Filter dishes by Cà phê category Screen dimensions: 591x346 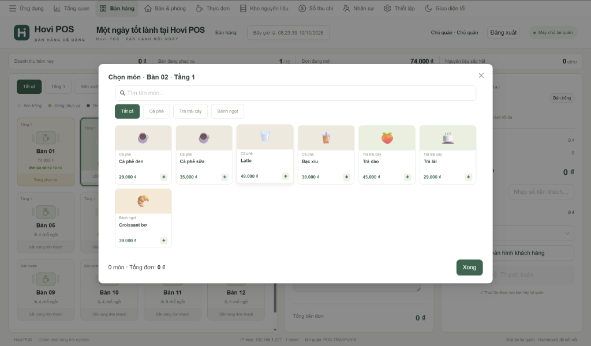(x=156, y=111)
